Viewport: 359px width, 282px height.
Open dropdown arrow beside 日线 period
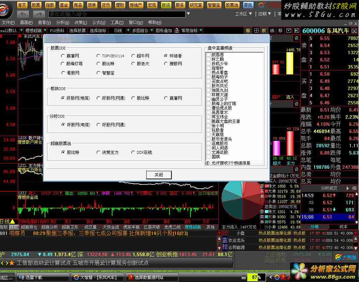[128, 30]
